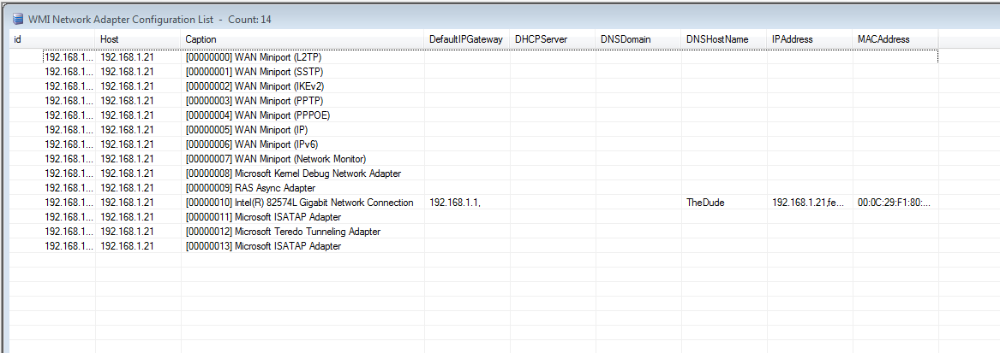Click the DNSDomain column header
The height and width of the screenshot is (353, 1000).
(x=638, y=39)
